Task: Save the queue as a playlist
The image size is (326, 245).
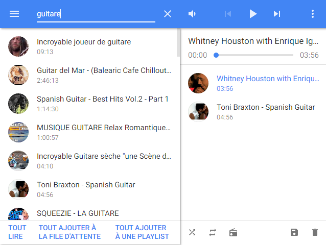Action: click(x=294, y=232)
